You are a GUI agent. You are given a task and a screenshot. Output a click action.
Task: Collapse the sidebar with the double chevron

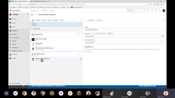pyautogui.click(x=28, y=83)
